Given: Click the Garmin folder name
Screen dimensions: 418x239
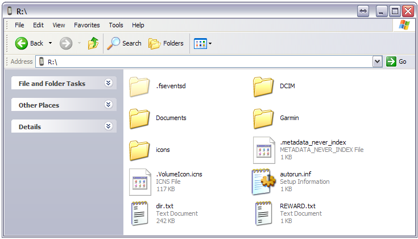Looking at the screenshot, I should pyautogui.click(x=289, y=118).
